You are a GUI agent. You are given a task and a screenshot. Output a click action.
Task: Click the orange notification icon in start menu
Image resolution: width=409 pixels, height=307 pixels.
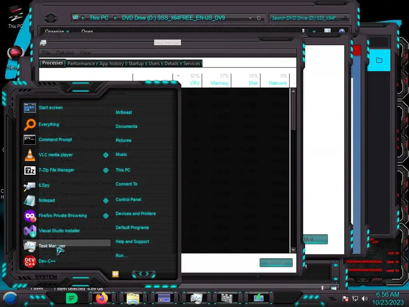(115, 274)
